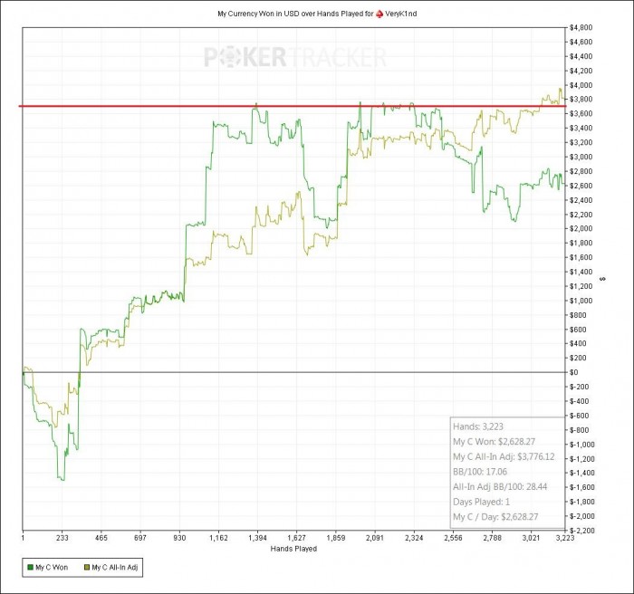Select the My C Won legend label
Viewport: 634px width, 594px height.
tap(52, 568)
